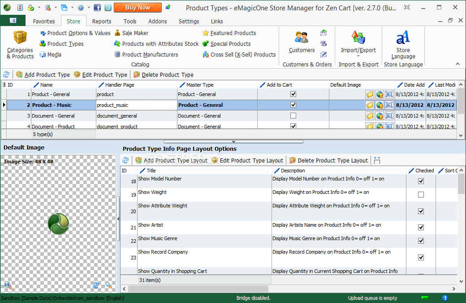Viewport: 466px width, 303px height.
Task: Uncheck Show Attribute Weight option
Action: click(x=421, y=211)
